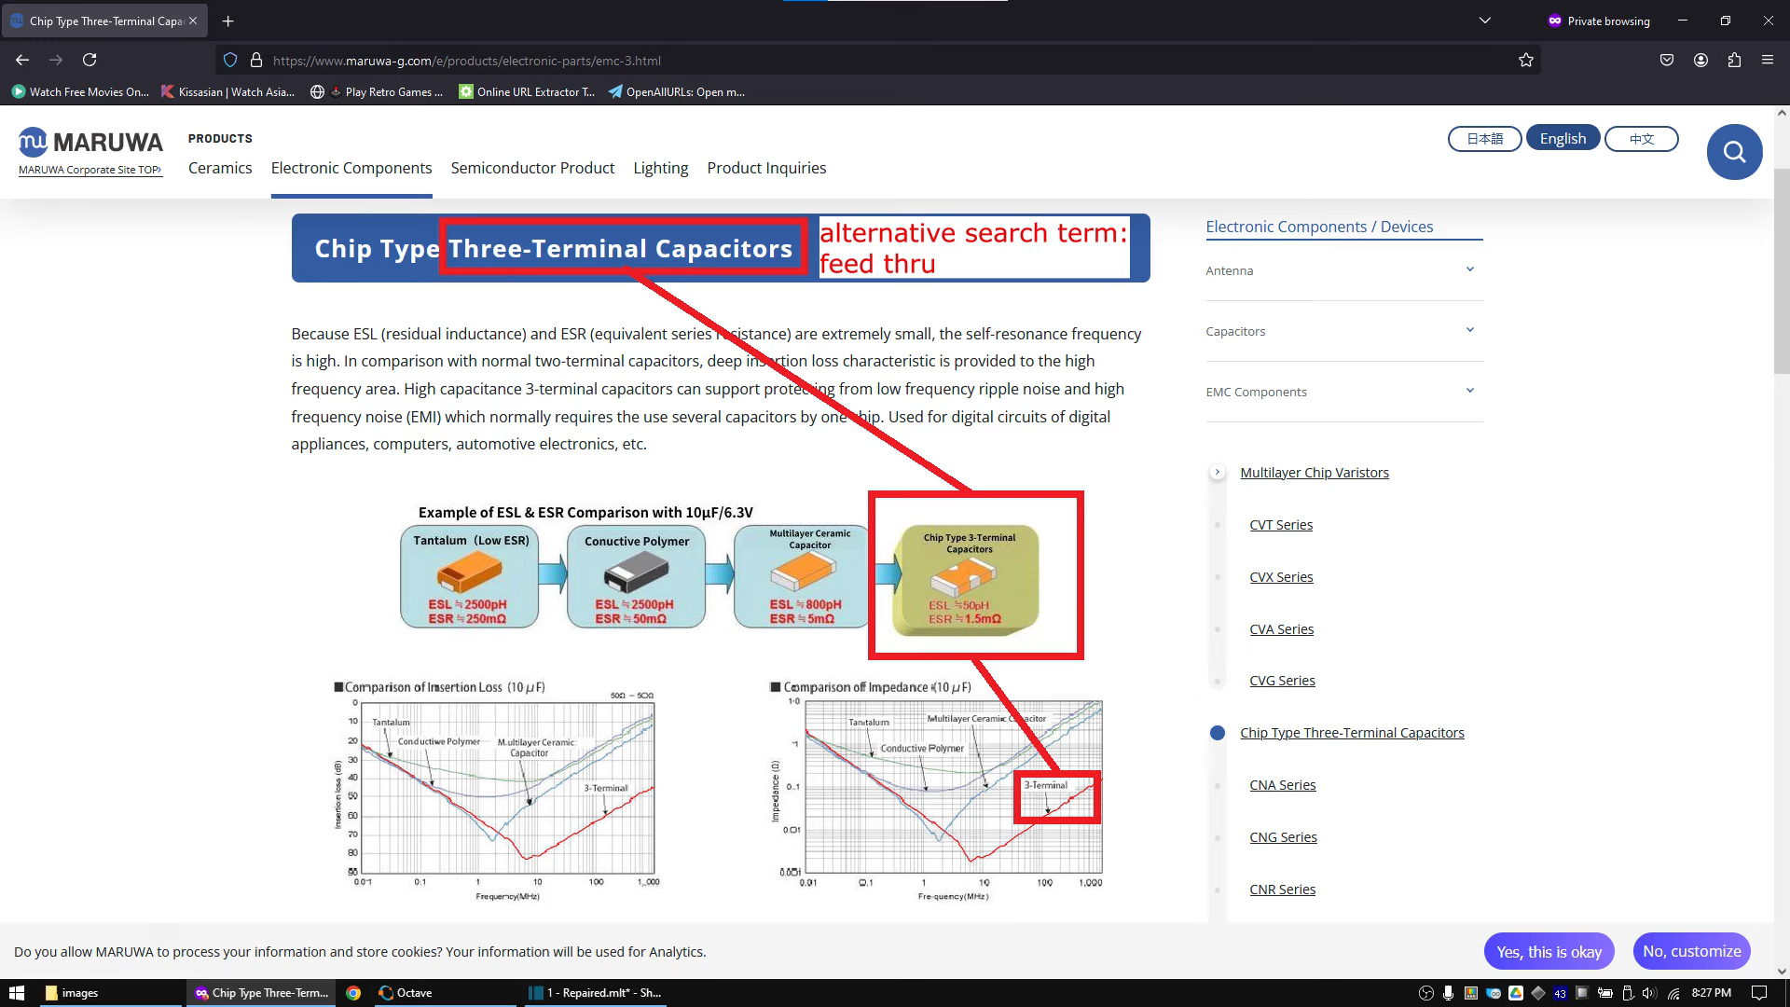
Task: Click Yes this is okay button
Action: point(1549,952)
